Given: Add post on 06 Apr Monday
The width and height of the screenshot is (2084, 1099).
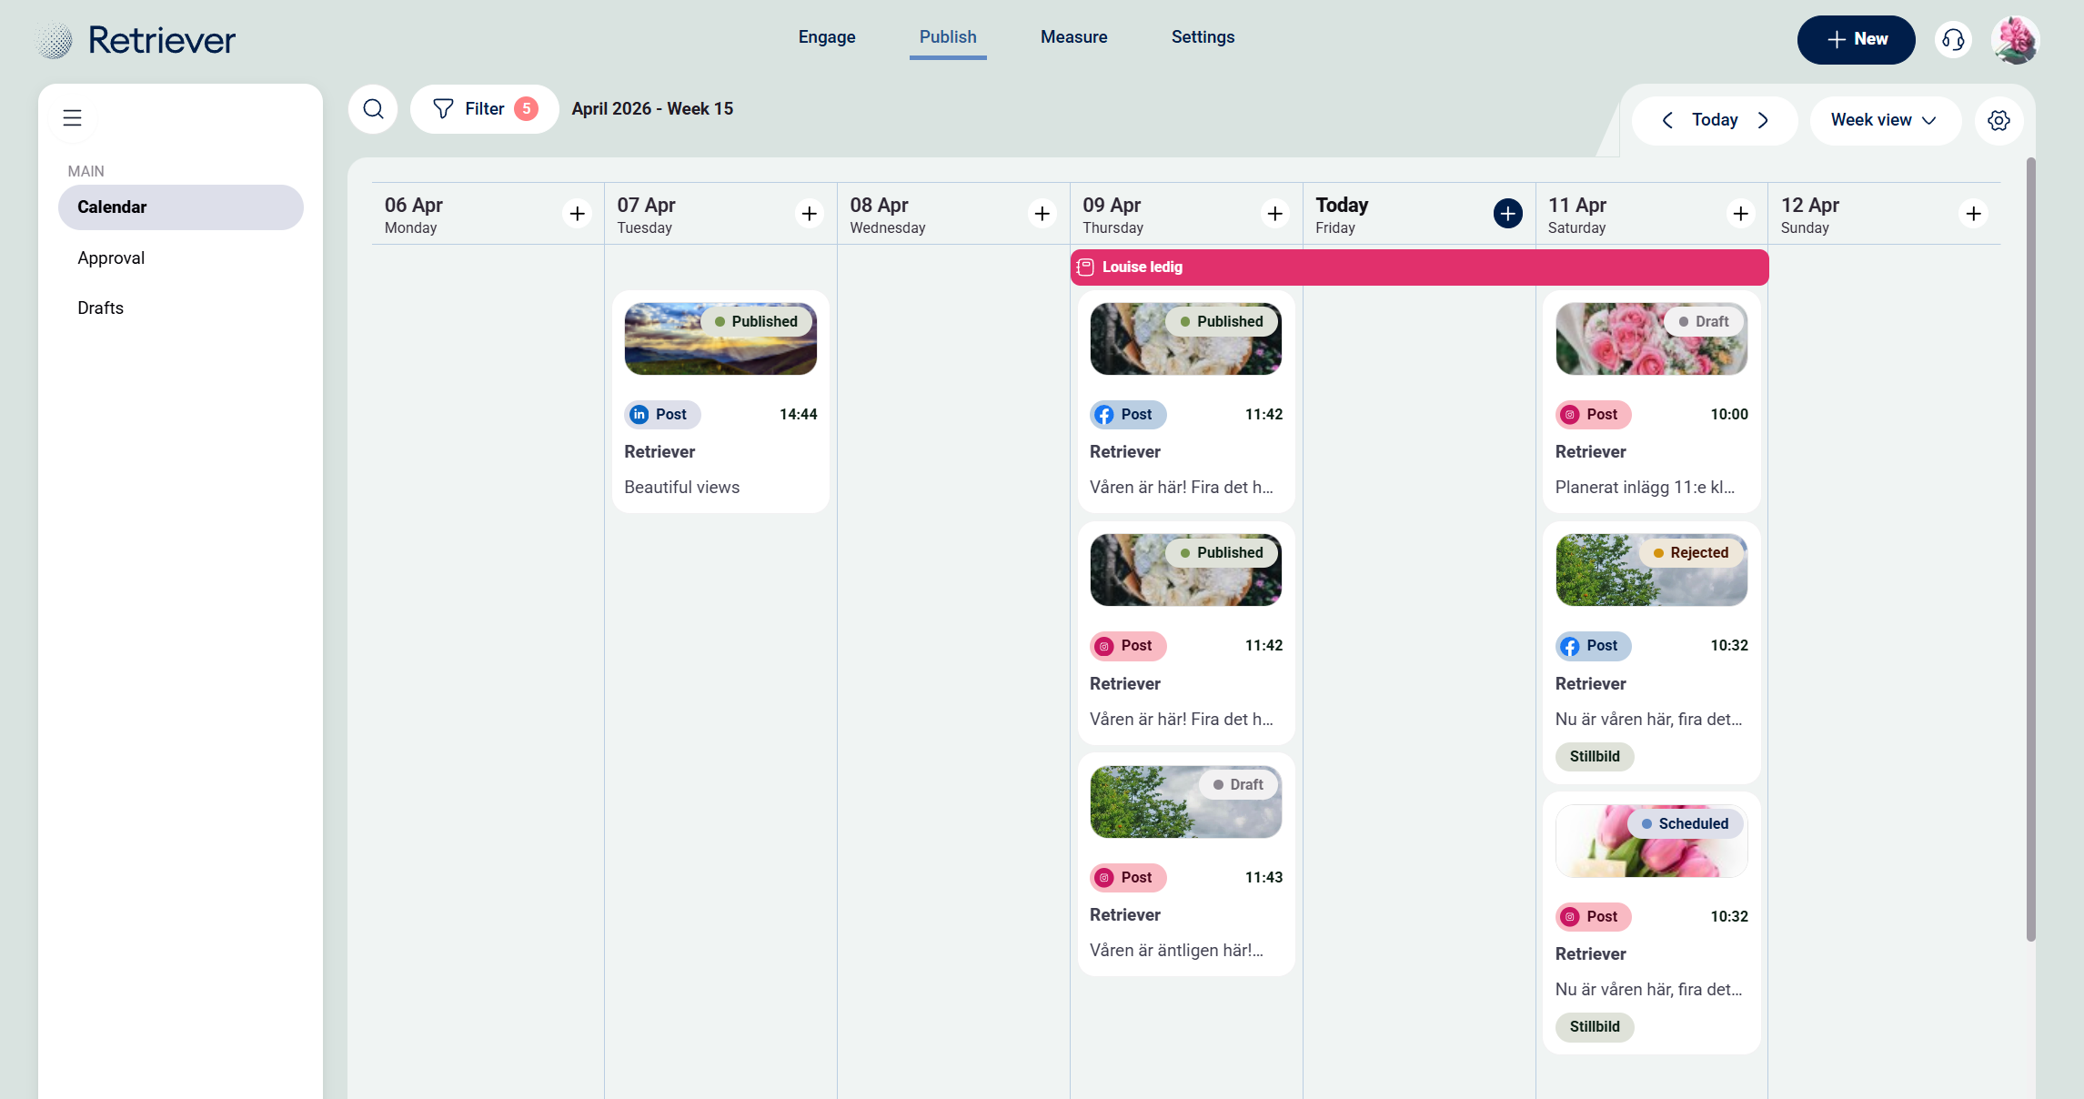Looking at the screenshot, I should [577, 214].
